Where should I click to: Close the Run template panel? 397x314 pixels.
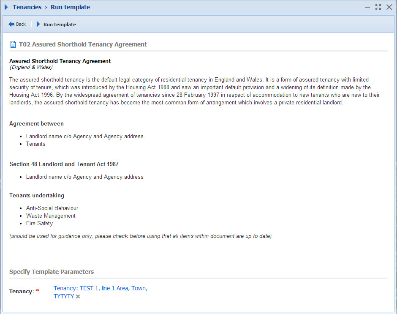click(x=389, y=7)
